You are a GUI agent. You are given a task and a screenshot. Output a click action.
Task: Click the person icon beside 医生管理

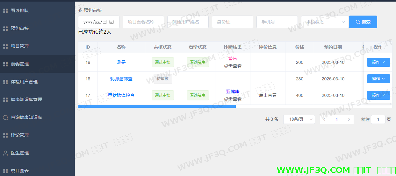pos(5,153)
